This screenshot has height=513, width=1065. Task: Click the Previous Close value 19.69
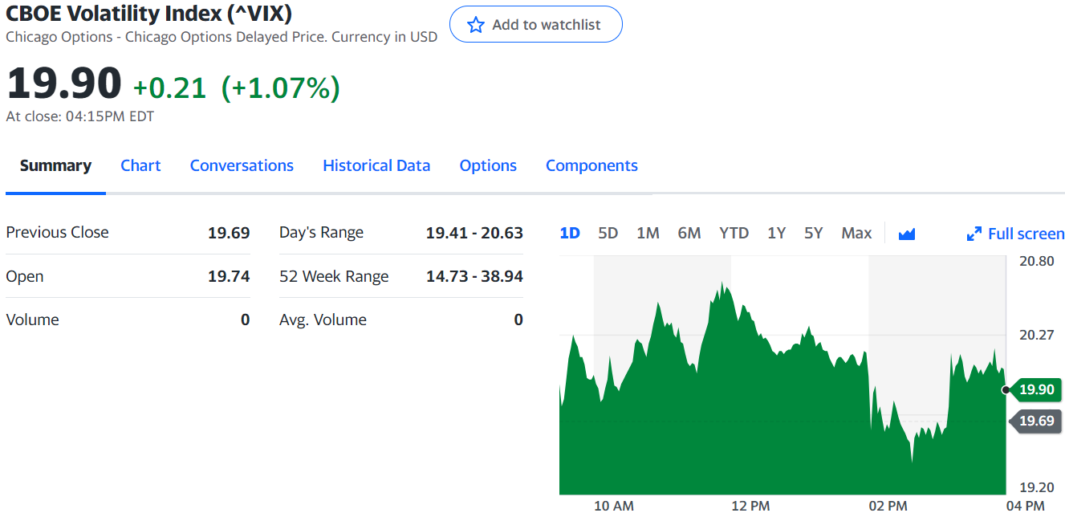click(x=229, y=233)
